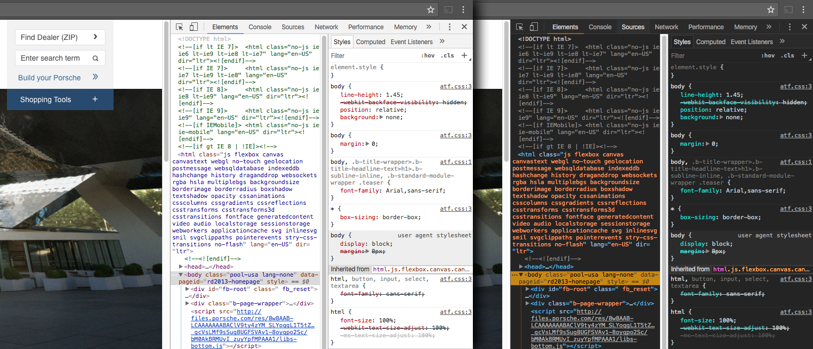Click plus icon beside Shopping Tools
This screenshot has height=349, width=813.
95,99
